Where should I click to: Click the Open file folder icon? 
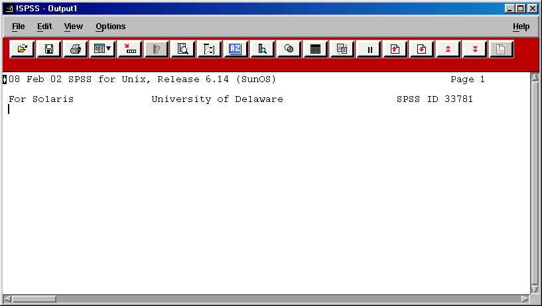click(23, 49)
